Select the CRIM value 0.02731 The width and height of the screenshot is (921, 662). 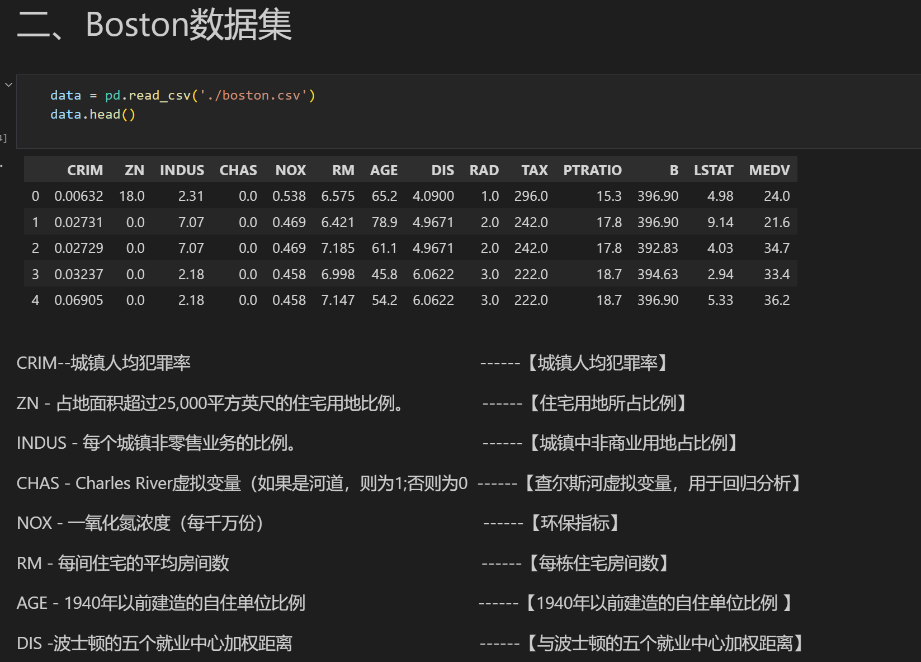coord(79,223)
